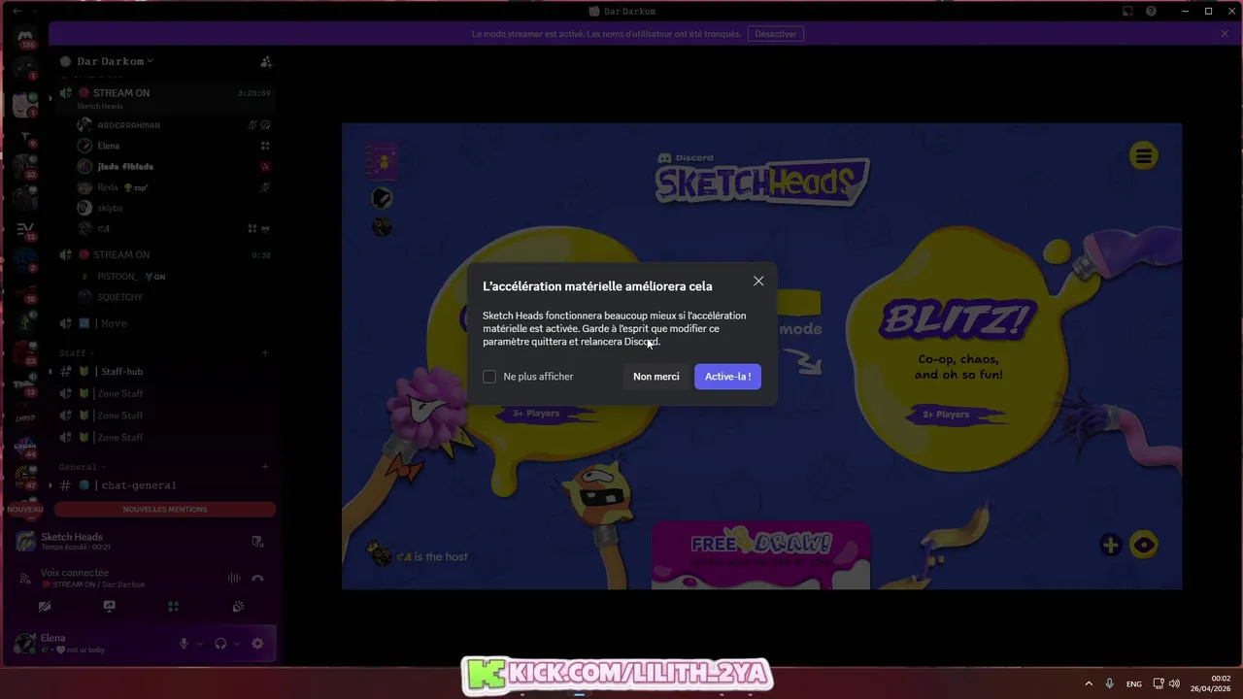Open Sketch Heads hamburger menu
Image resolution: width=1243 pixels, height=699 pixels.
point(1143,155)
